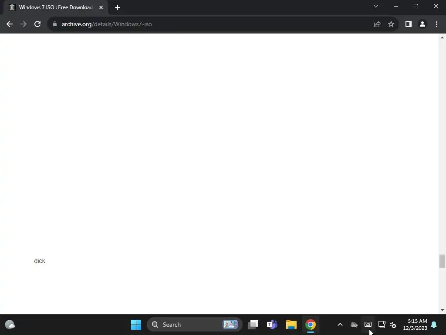This screenshot has width=446, height=335.
Task: View site information via lock icon
Action: (55, 24)
